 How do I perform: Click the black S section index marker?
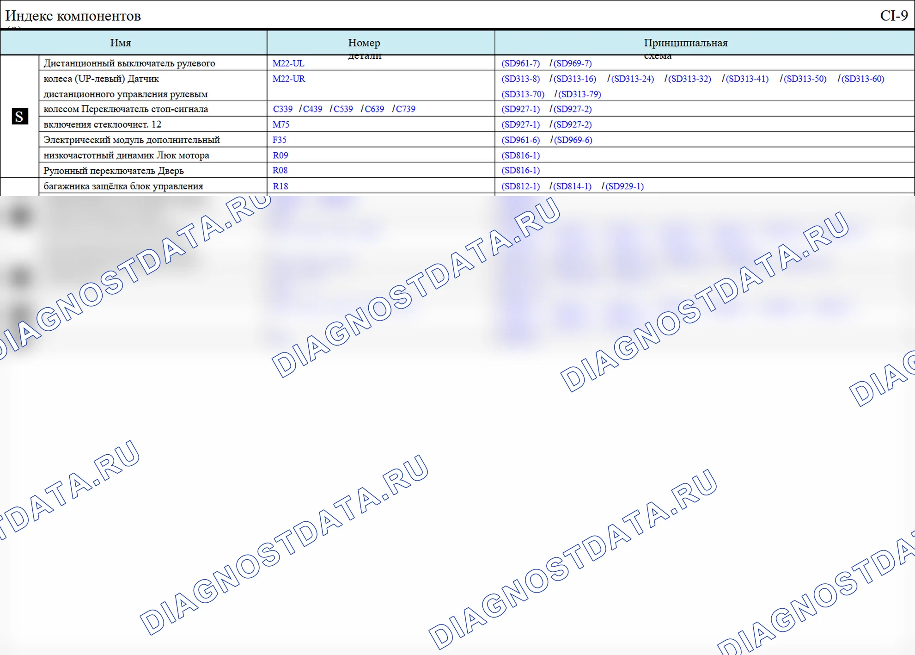[20, 116]
